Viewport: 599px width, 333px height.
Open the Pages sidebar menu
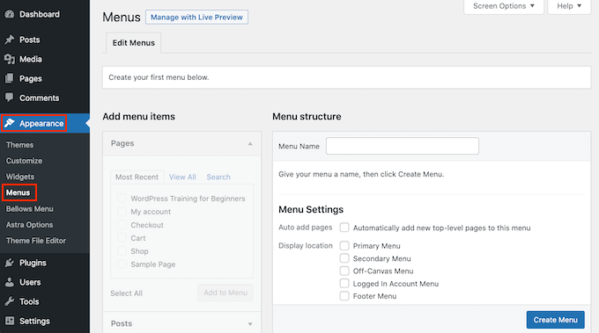(x=31, y=78)
